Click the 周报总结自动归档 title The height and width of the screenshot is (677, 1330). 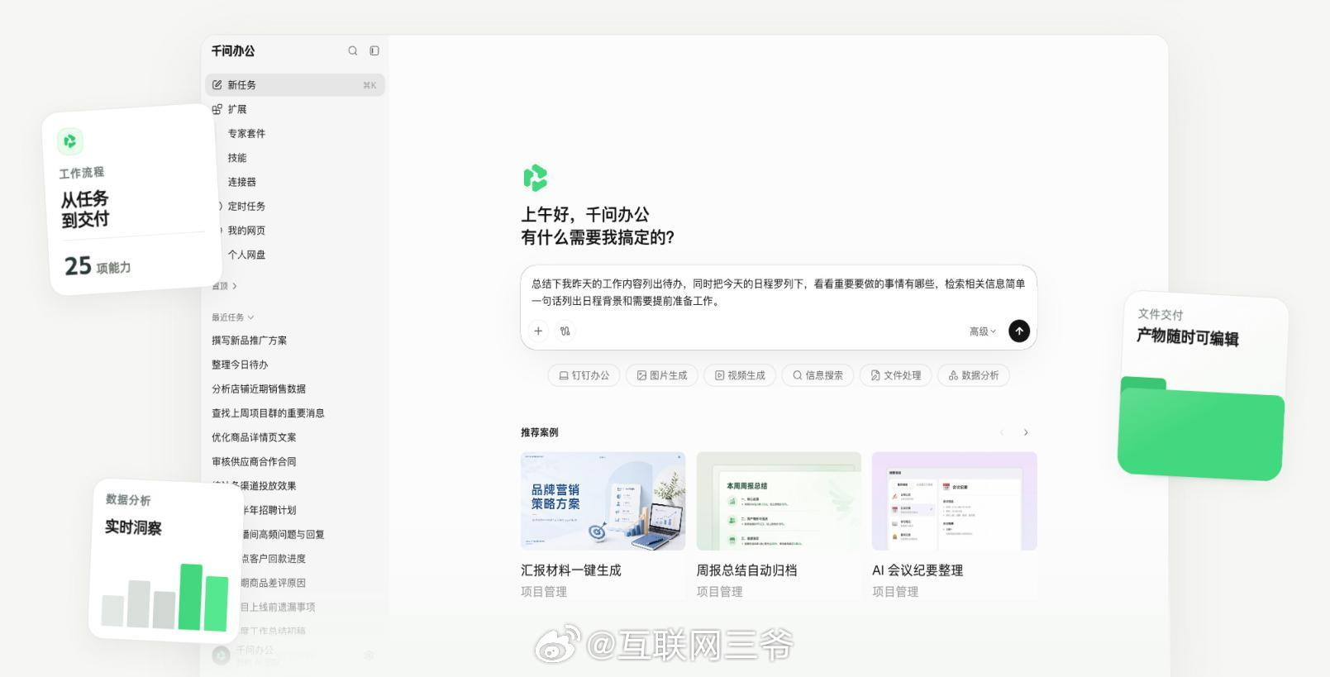tap(746, 570)
